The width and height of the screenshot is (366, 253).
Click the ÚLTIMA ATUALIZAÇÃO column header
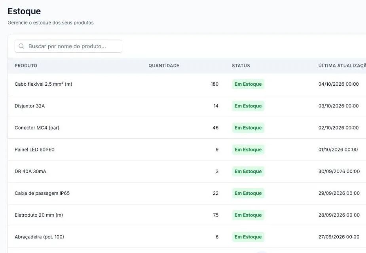pos(342,66)
